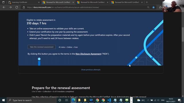Close the Learning-Certificate tab

(x=39, y=2)
